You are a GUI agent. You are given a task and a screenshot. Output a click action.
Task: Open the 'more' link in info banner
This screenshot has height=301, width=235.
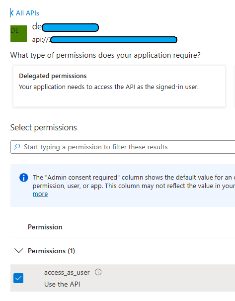[x=40, y=194]
